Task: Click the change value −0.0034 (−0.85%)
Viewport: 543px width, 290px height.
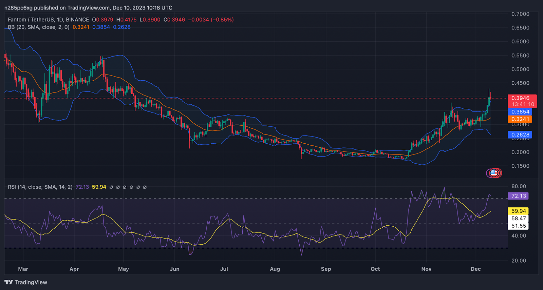Action: point(211,20)
